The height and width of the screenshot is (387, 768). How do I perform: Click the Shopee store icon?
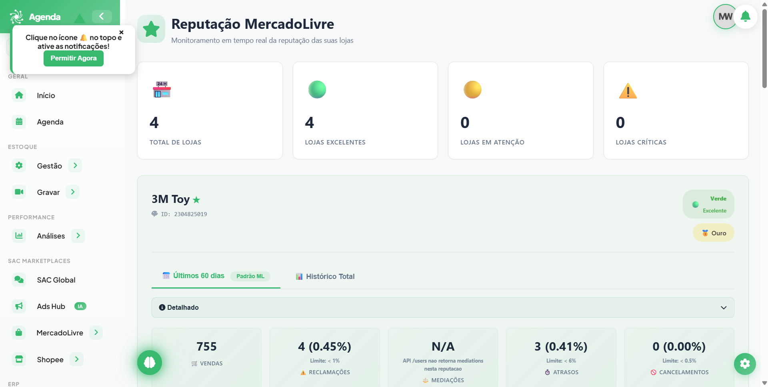tap(19, 359)
